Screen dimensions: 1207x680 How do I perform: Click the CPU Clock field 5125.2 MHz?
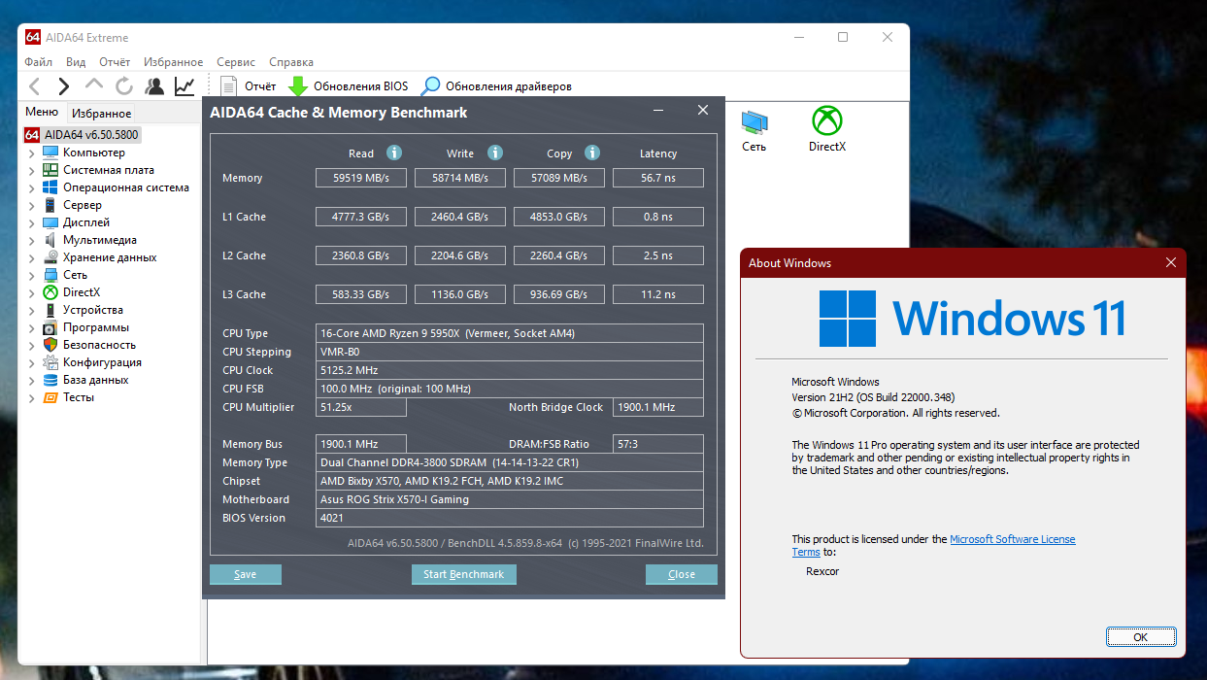pyautogui.click(x=510, y=370)
